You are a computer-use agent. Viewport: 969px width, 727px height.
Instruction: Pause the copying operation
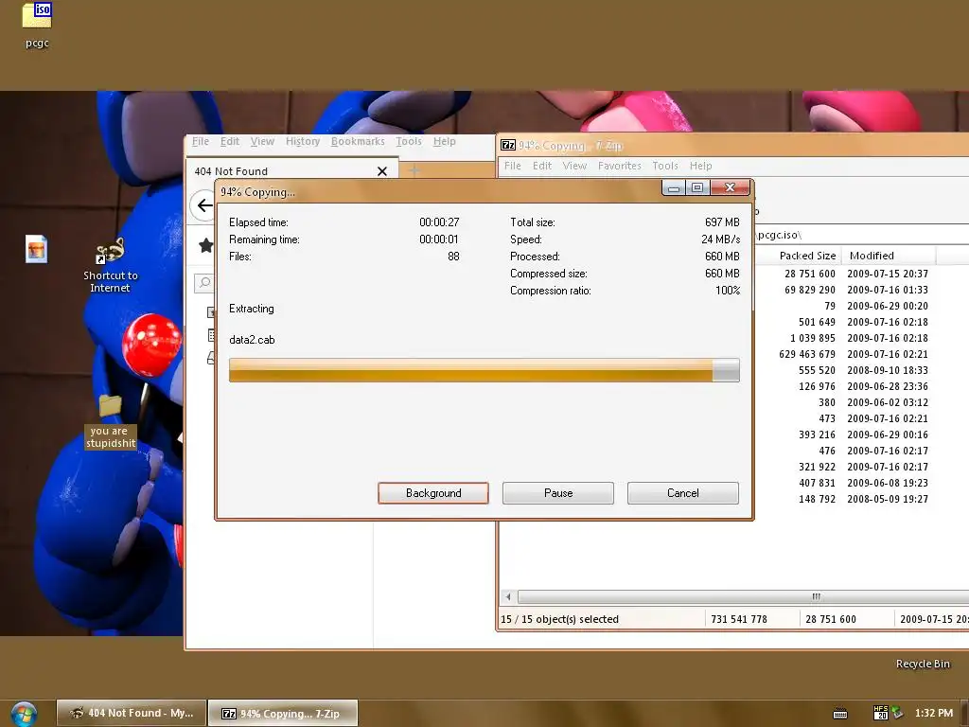pyautogui.click(x=558, y=493)
